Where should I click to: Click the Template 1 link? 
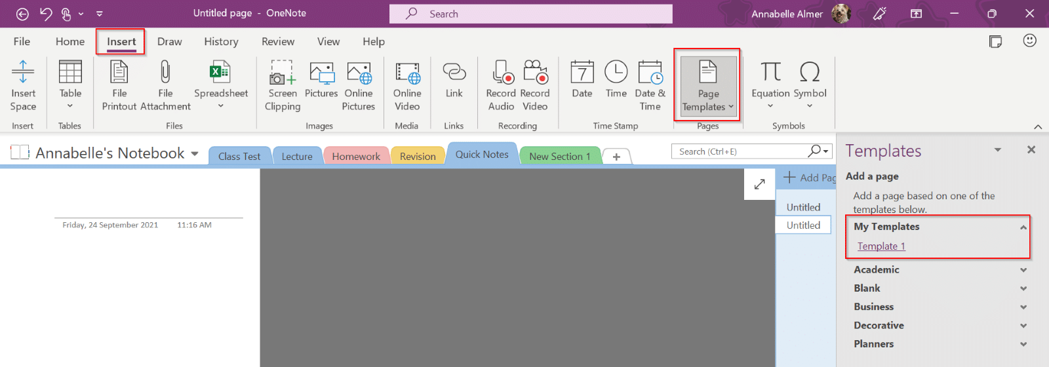[x=881, y=246]
